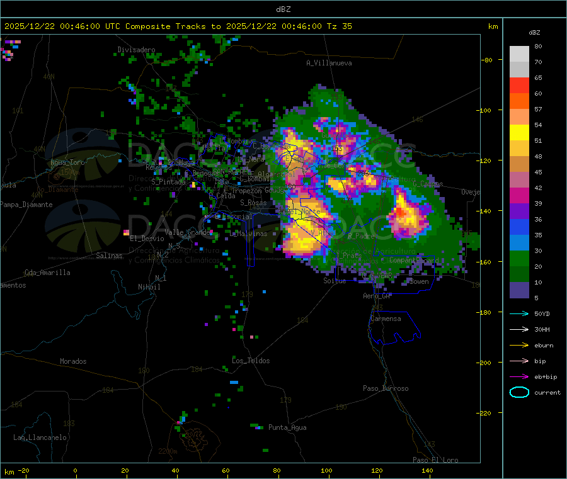Select the 5 dBZ slate purple swatch
Screen dimensions: 567x479
click(519, 290)
